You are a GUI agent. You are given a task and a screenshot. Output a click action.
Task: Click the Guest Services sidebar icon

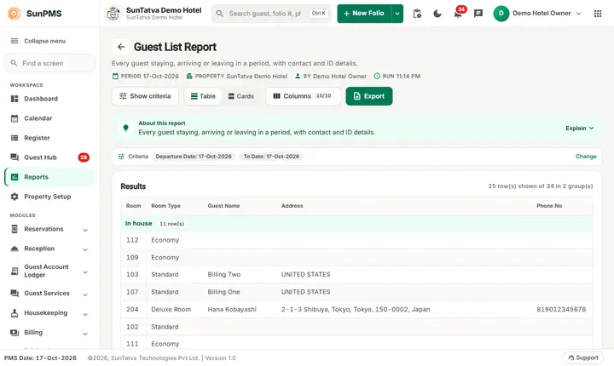click(x=14, y=294)
